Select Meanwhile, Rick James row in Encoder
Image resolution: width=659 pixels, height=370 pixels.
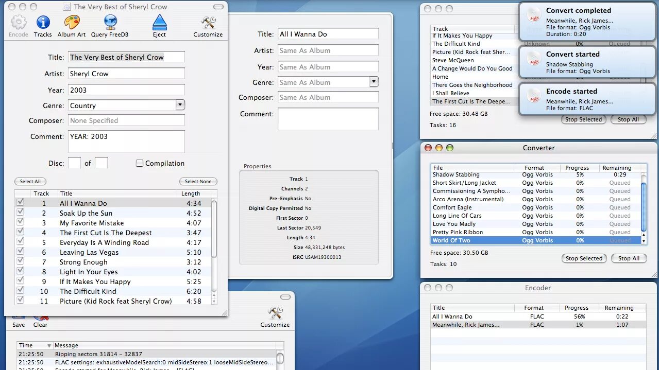(538, 325)
